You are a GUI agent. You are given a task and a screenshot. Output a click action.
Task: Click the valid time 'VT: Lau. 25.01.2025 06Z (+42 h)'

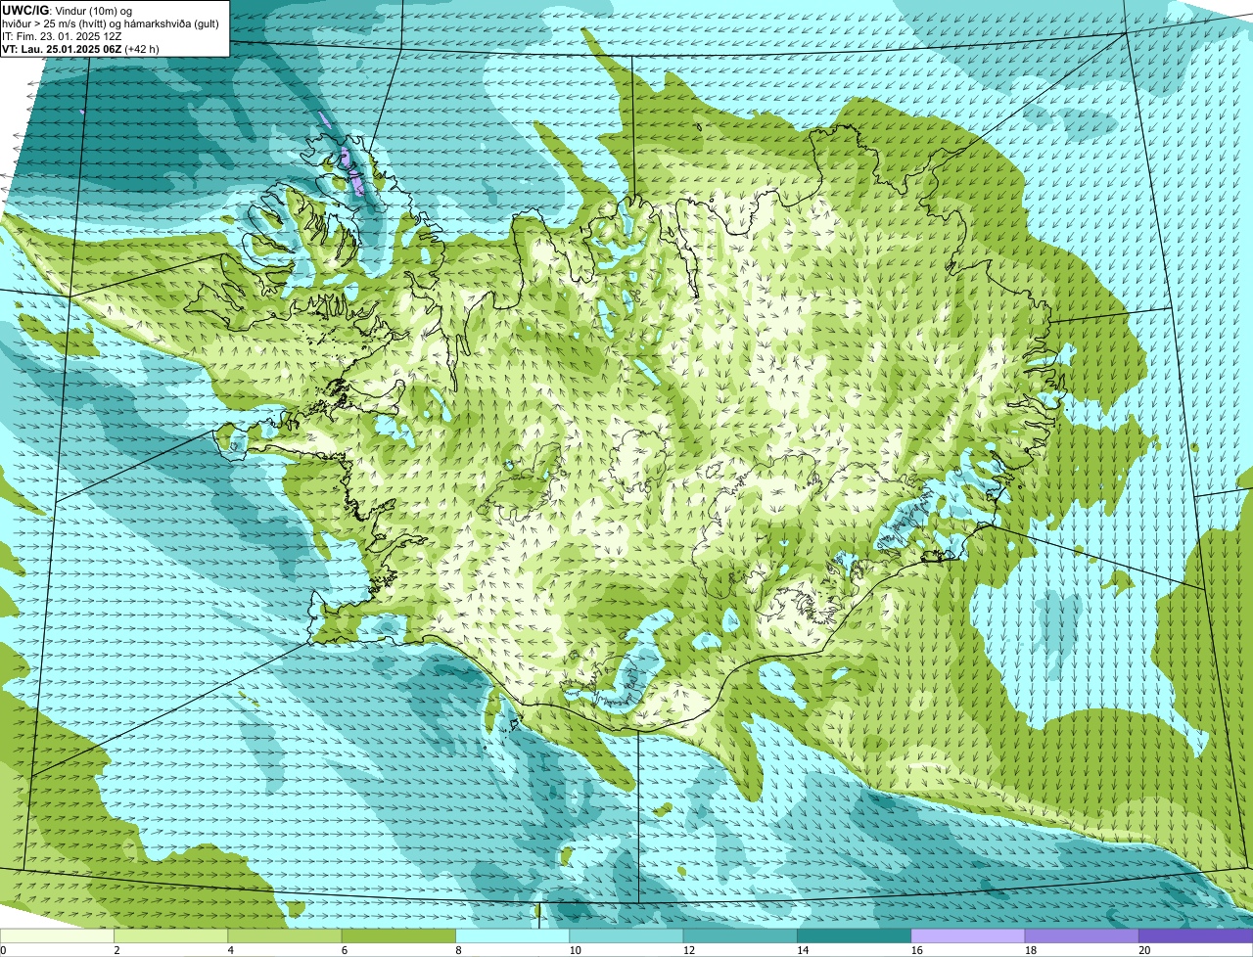click(80, 49)
